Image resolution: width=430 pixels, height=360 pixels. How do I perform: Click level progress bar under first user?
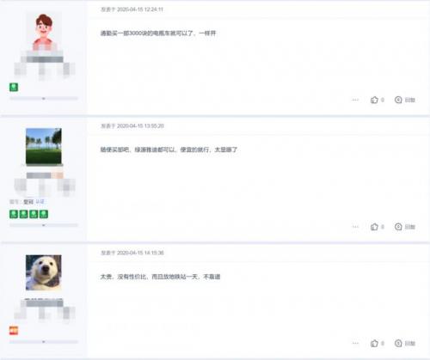(x=44, y=99)
